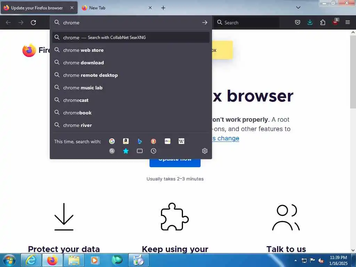Click the Search box in toolbar
This screenshot has width=356, height=267.
246,23
